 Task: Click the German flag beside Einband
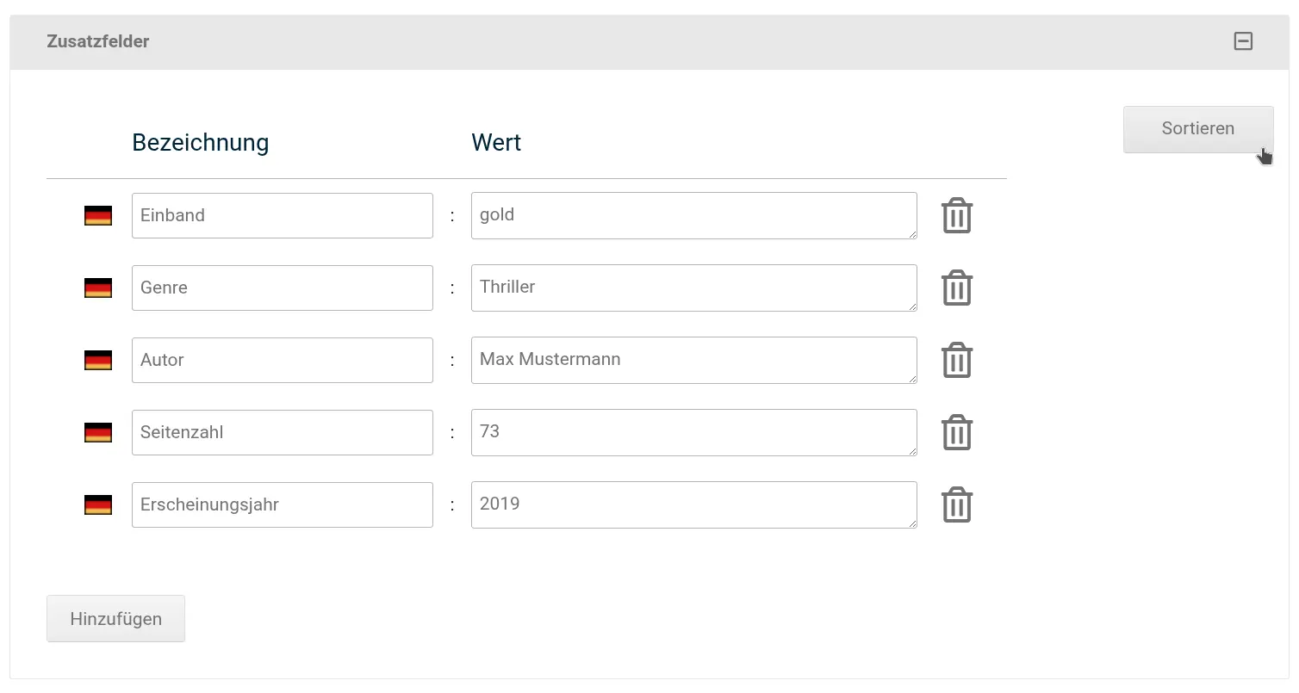tap(98, 216)
